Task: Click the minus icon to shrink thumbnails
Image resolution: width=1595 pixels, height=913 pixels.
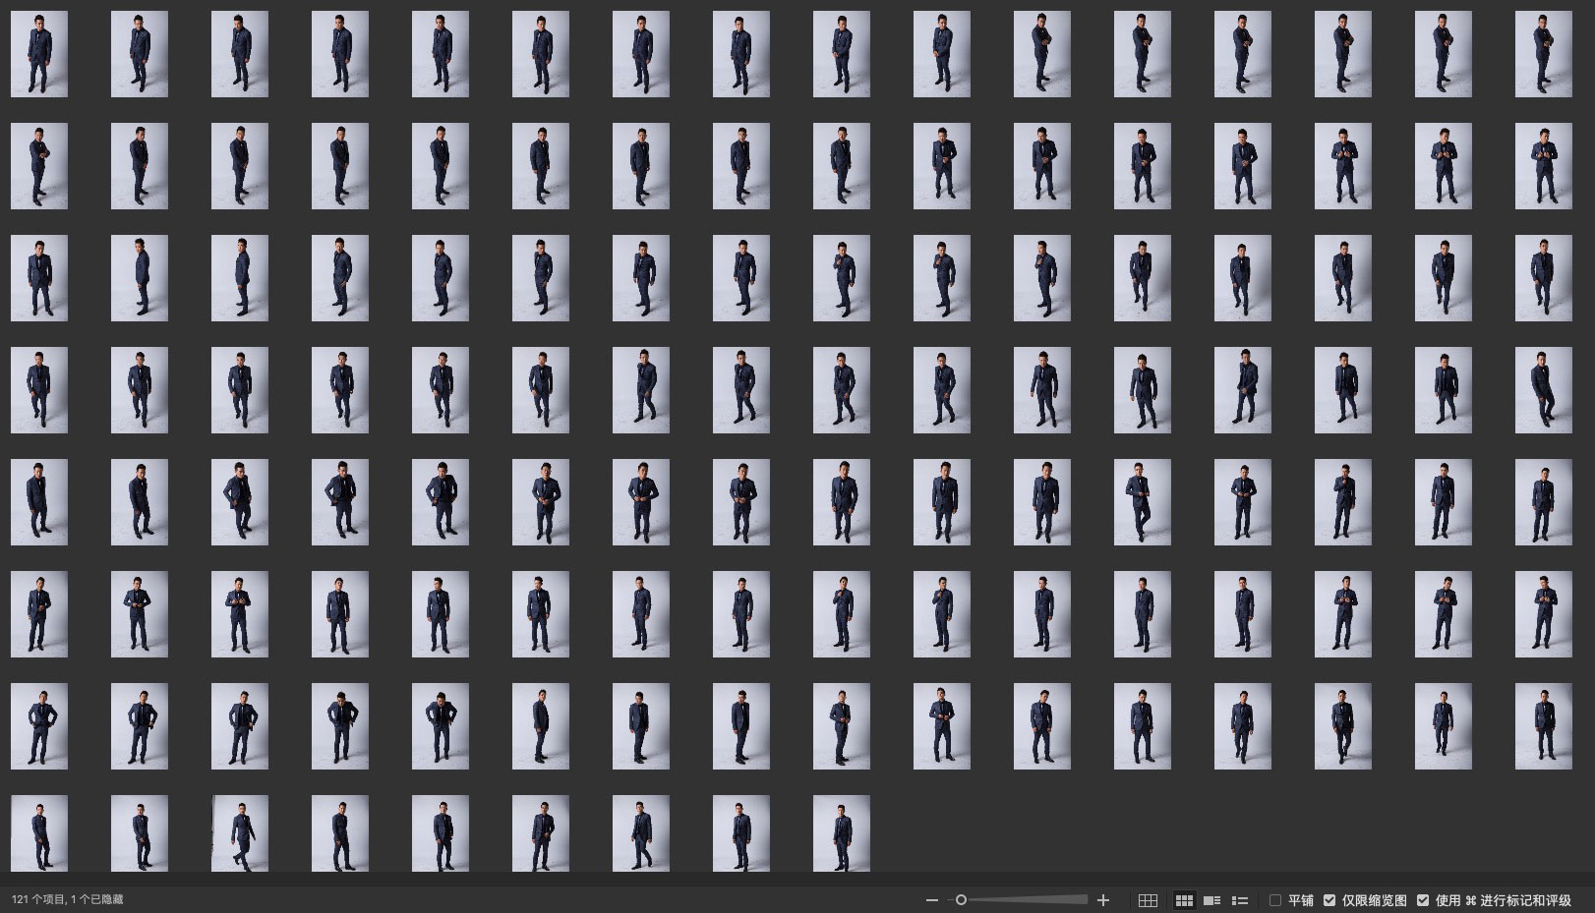Action: pyautogui.click(x=932, y=900)
